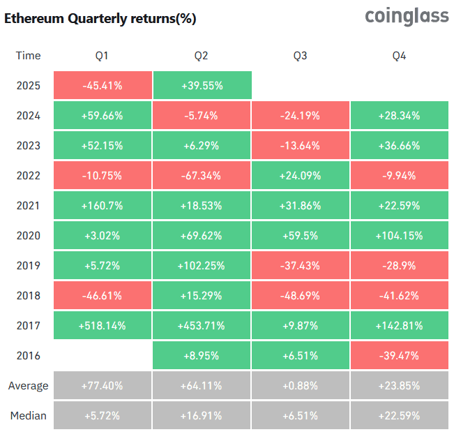Select the Q1 column header

[x=102, y=56]
